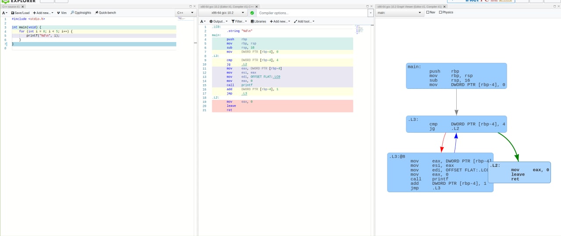Maximize the source editor pane
Screen dimensions: 561x236
click(191, 6)
